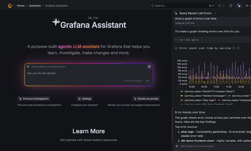The width and height of the screenshot is (251, 151).
Task: Click the Previous investigations button
Action: click(34, 98)
